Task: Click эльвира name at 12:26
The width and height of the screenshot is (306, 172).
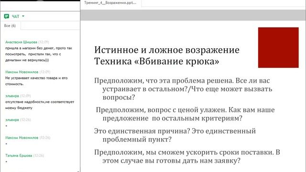Action: (x=12, y=120)
